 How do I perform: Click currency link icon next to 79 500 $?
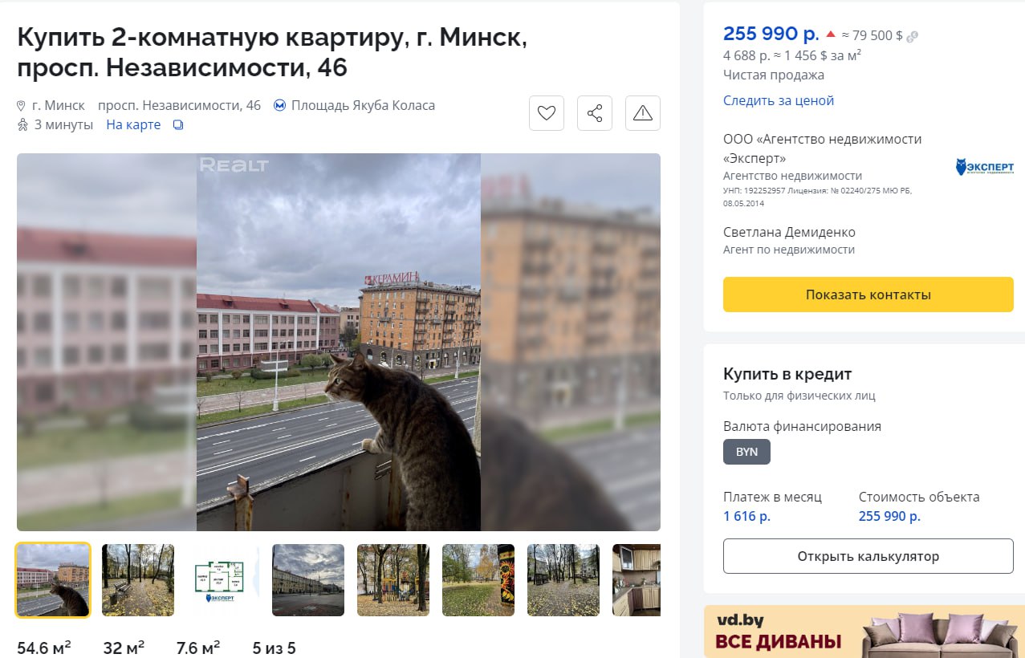(913, 36)
